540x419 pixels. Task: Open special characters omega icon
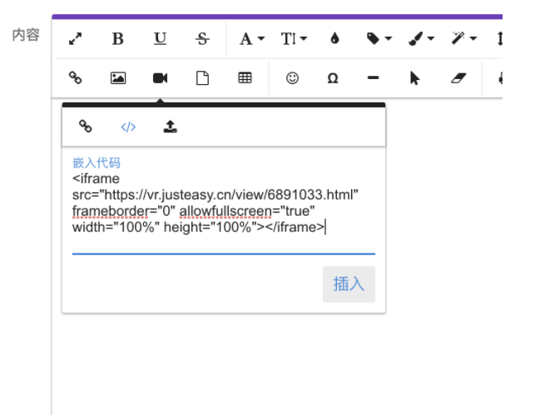coord(333,77)
